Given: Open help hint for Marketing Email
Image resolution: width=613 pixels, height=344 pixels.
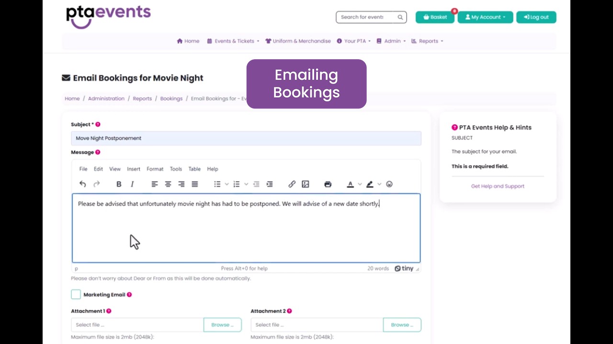Looking at the screenshot, I should pos(129,295).
